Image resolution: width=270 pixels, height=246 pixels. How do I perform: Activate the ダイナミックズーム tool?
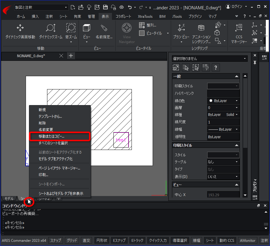pyautogui.click(x=51, y=31)
